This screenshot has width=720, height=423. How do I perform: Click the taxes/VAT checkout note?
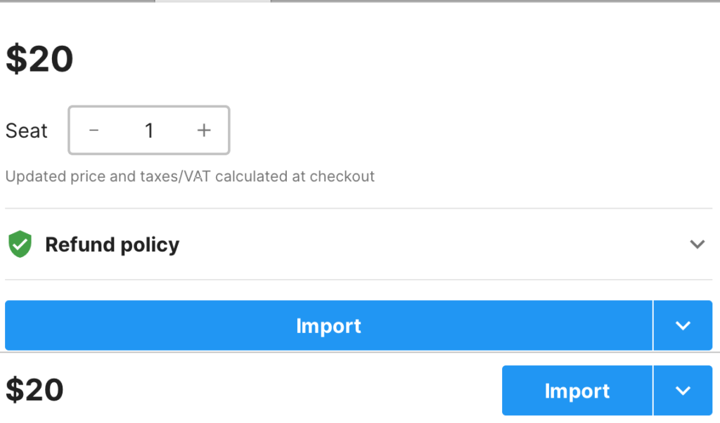tap(190, 176)
